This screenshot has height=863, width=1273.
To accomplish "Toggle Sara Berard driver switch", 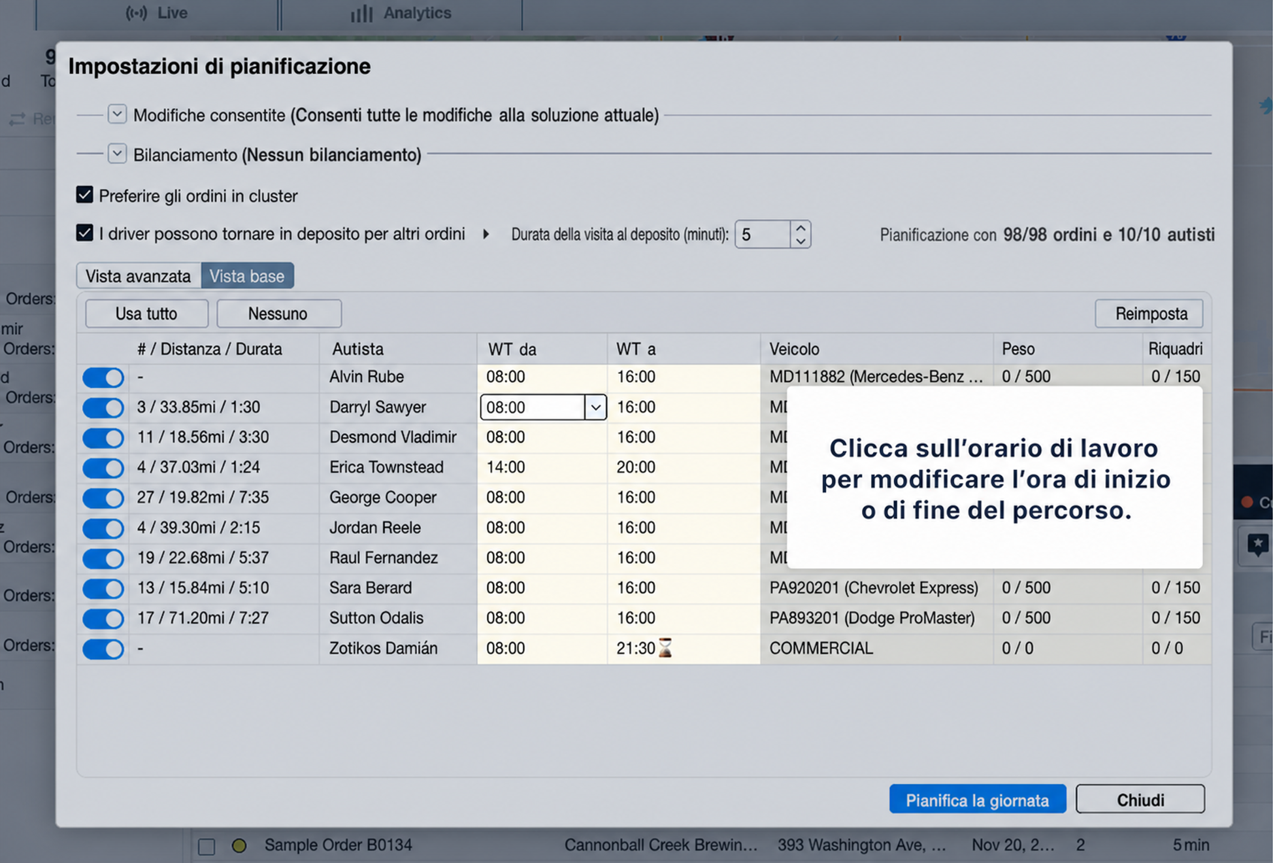I will point(103,588).
